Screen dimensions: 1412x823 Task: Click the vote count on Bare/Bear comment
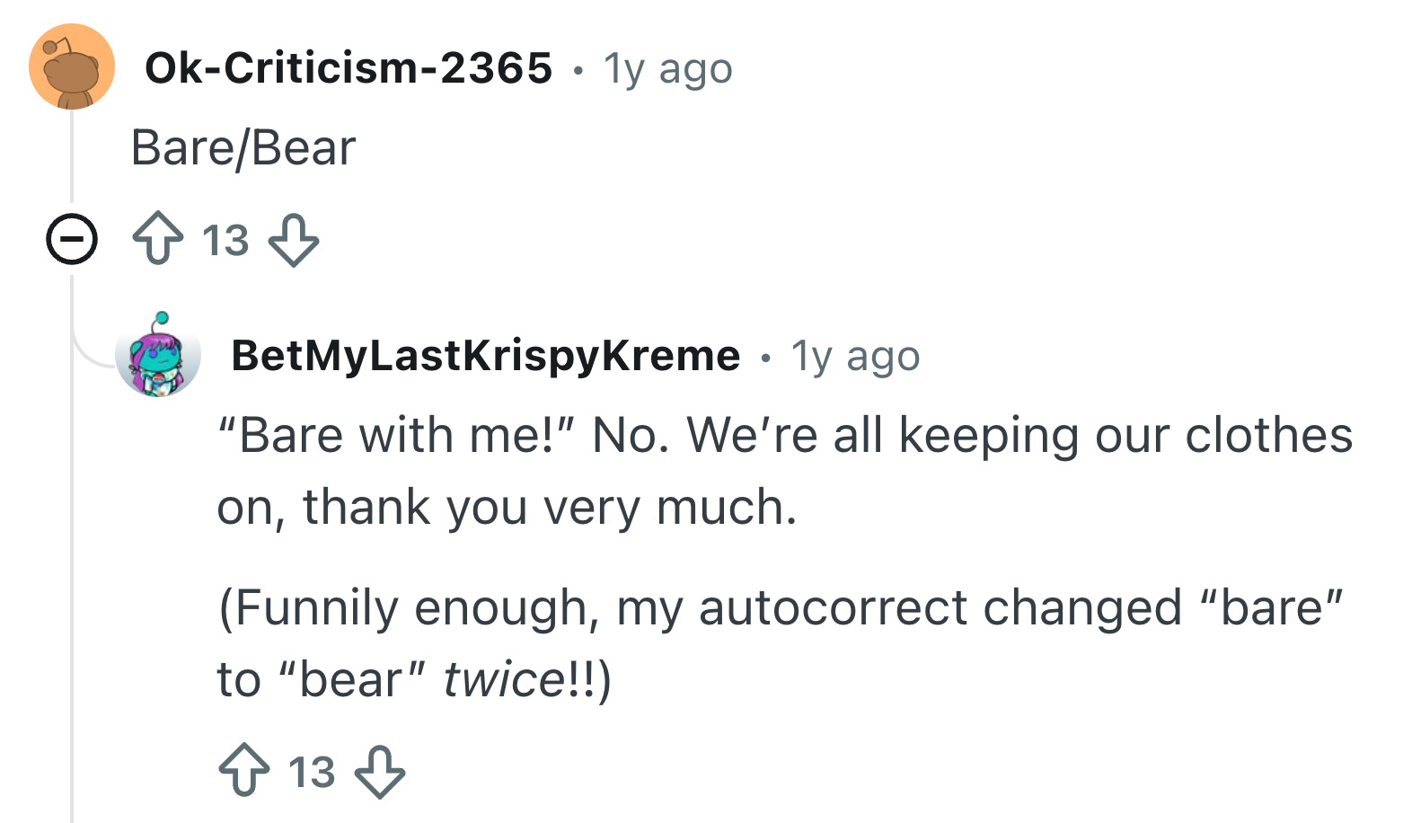tap(225, 240)
